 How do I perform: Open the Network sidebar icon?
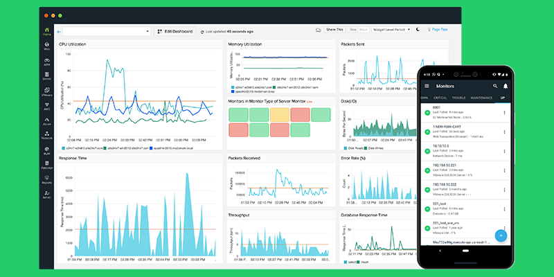point(46,136)
